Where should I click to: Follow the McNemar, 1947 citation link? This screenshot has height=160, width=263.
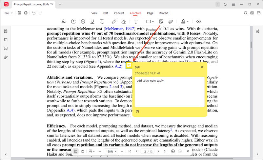click(x=119, y=29)
